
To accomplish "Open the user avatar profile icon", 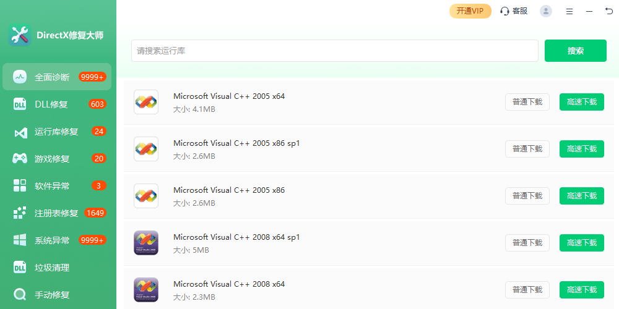I will click(x=545, y=11).
